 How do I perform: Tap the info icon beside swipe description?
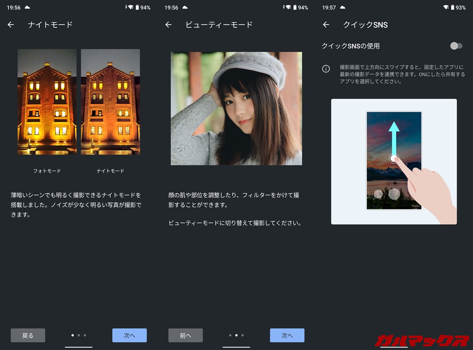coord(326,69)
